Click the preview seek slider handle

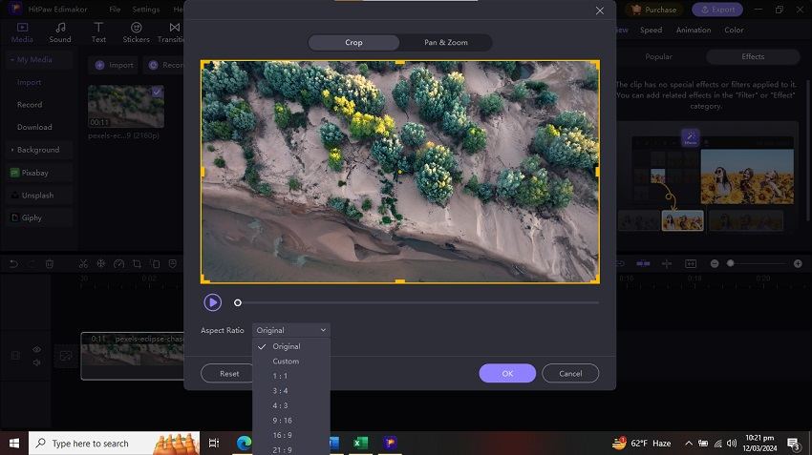(x=238, y=302)
